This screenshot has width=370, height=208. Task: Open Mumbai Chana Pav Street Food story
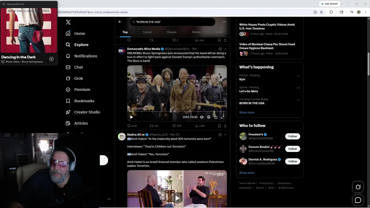[267, 46]
